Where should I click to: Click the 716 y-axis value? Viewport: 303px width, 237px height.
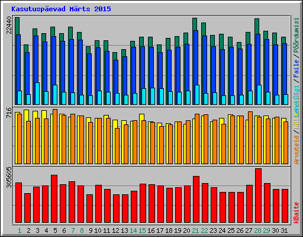tap(9, 113)
